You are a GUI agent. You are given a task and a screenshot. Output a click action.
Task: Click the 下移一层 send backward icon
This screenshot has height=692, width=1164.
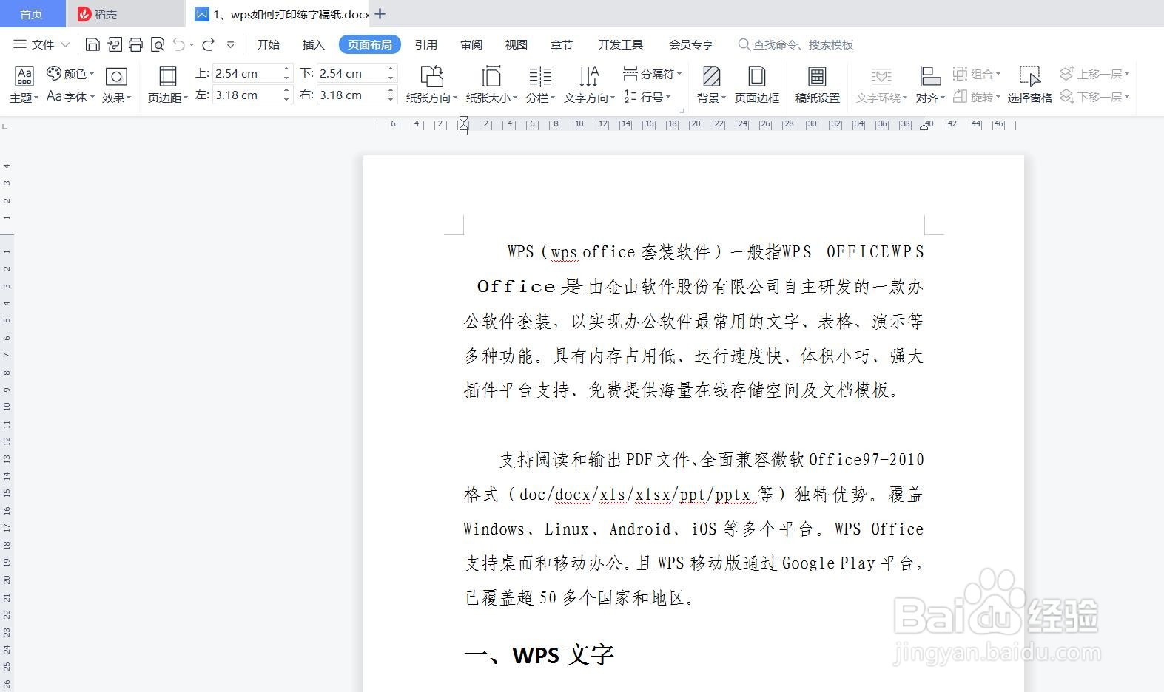pos(1066,96)
